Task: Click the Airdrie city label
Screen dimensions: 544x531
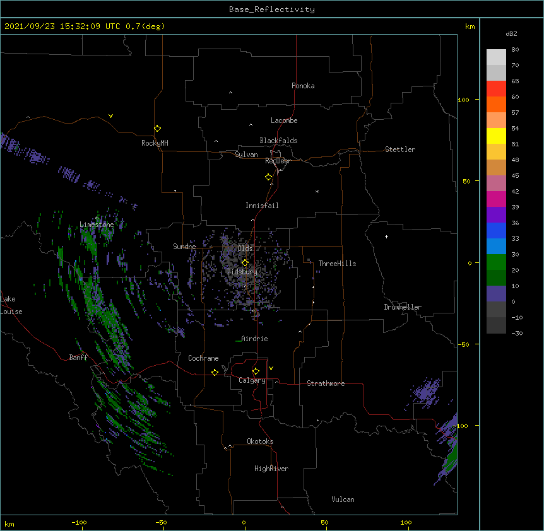Action: pos(254,339)
